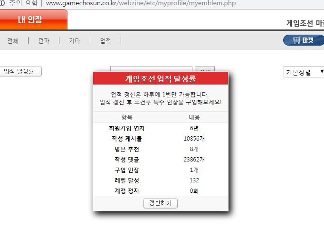Click the 갱신하기 refresh button
Image resolution: width=324 pixels, height=246 pixels.
click(x=161, y=203)
